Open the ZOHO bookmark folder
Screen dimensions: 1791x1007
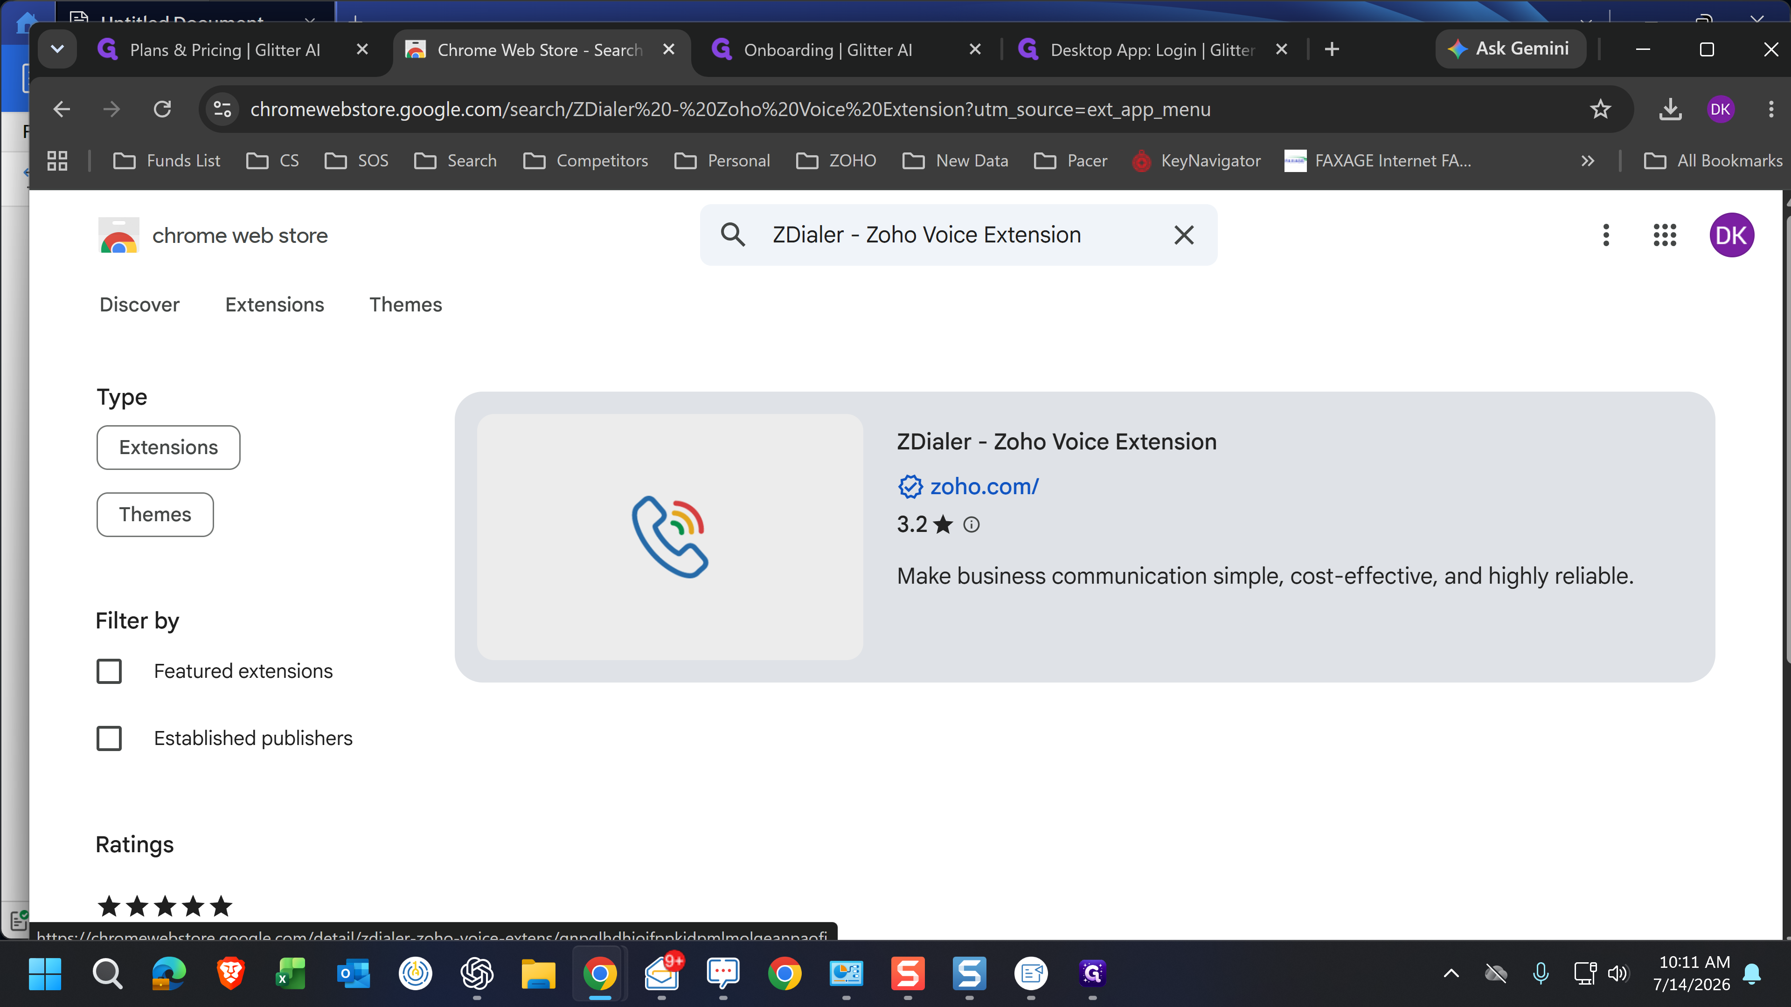[836, 161]
